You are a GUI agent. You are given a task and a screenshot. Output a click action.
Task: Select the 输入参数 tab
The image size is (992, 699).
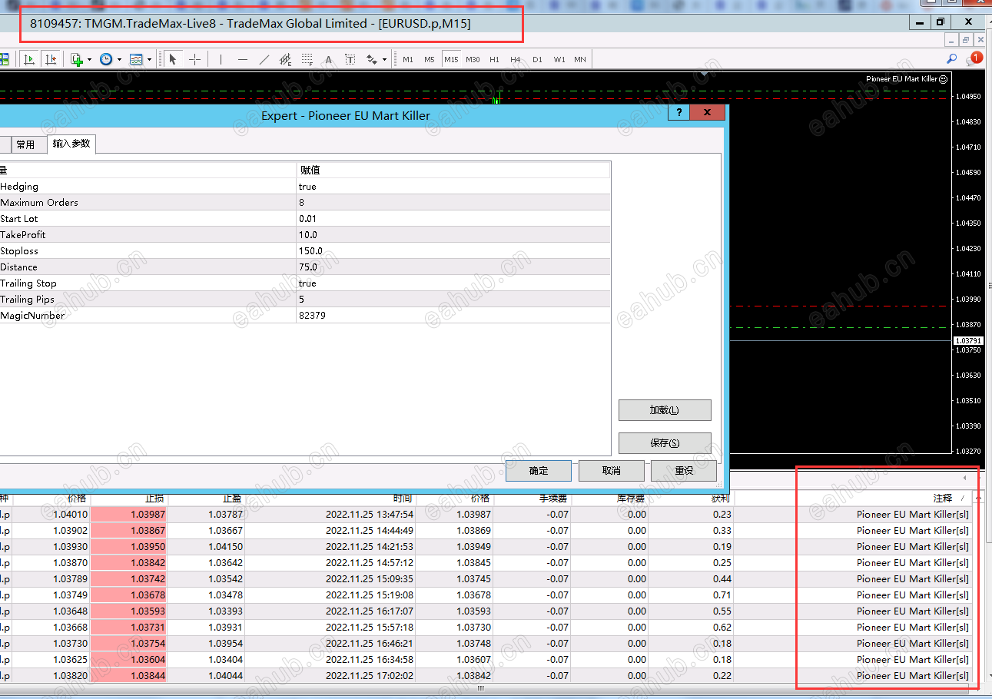coord(71,144)
